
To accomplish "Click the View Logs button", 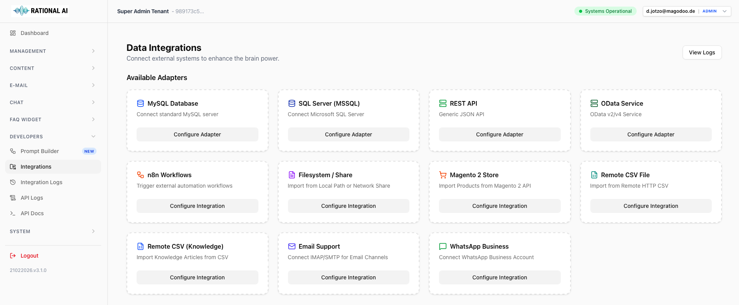I will click(x=702, y=52).
